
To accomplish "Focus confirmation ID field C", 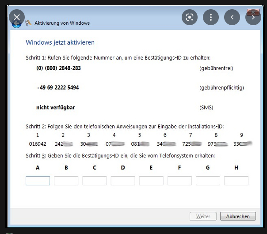I will pos(95,181).
